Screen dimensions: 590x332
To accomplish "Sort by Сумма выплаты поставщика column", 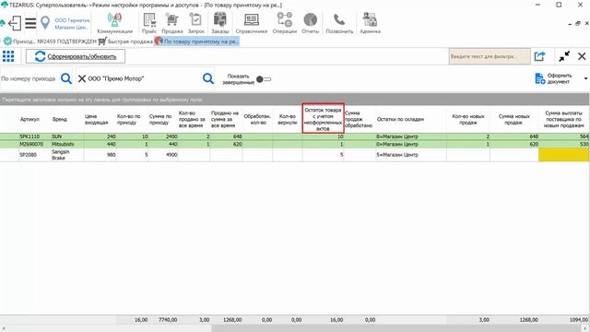I will [563, 119].
